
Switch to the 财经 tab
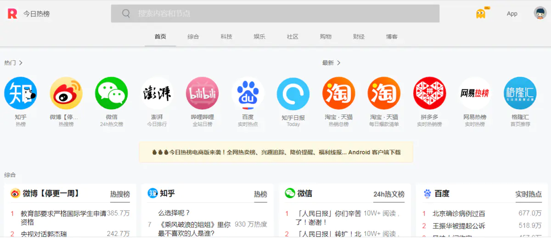coord(359,37)
